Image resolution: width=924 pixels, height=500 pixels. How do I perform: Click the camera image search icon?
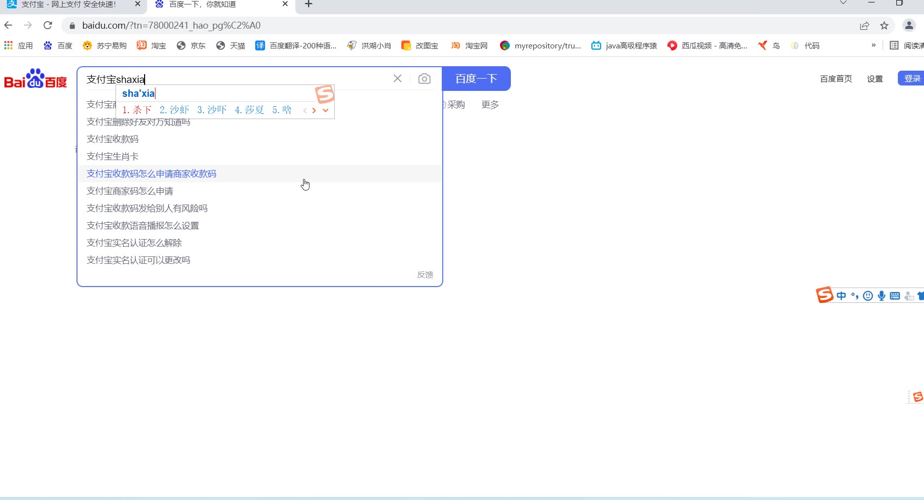[424, 79]
